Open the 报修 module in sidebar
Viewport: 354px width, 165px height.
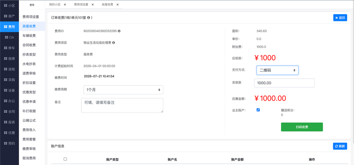[9, 59]
